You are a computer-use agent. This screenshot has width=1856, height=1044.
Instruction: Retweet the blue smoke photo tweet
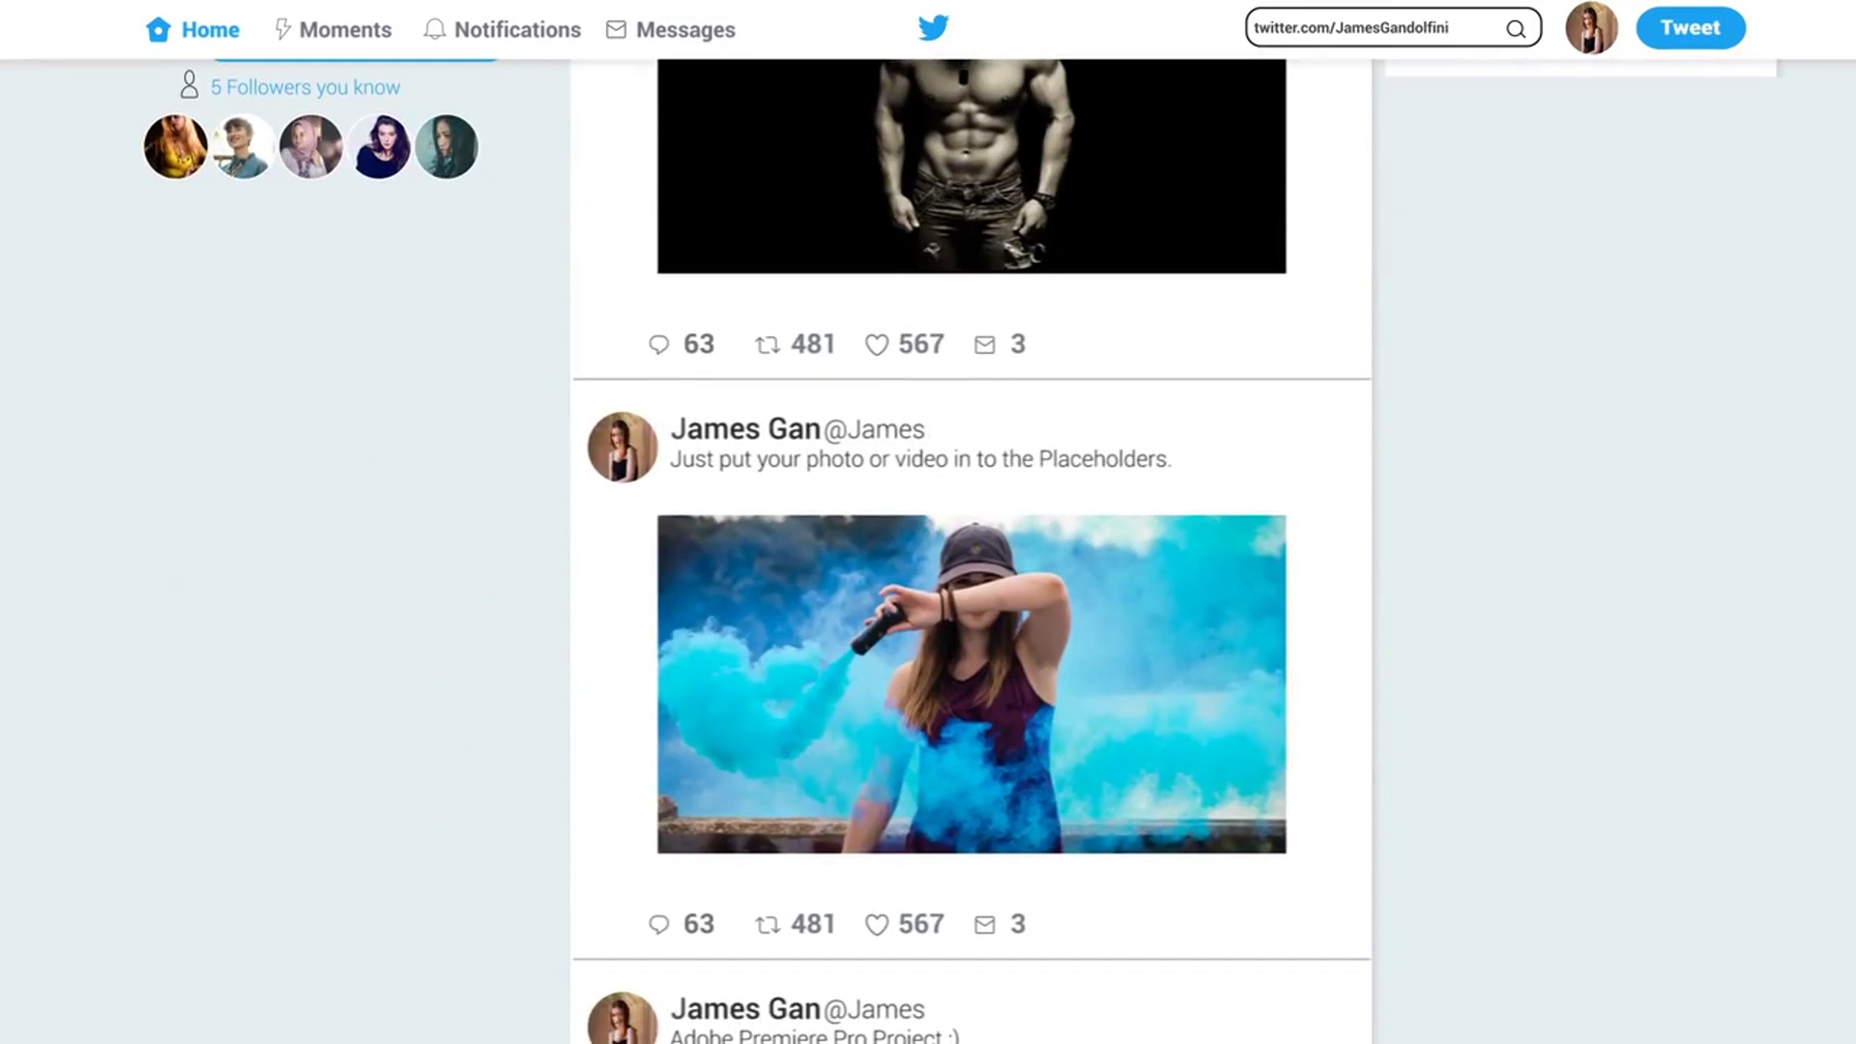point(768,925)
